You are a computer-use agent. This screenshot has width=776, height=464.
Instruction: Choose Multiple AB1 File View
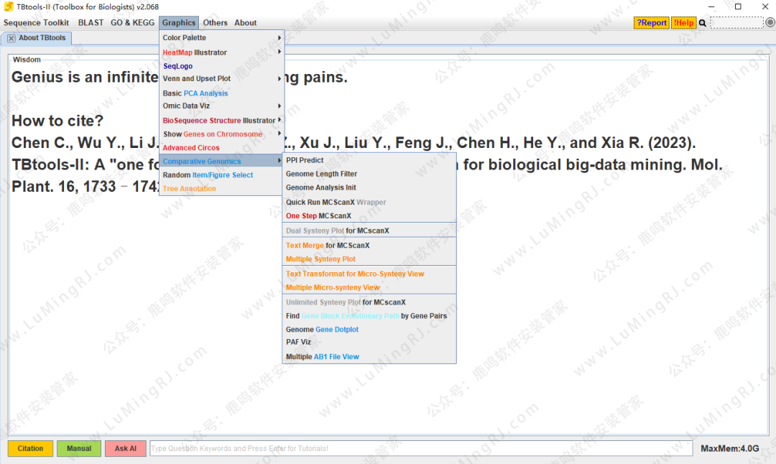point(369,357)
